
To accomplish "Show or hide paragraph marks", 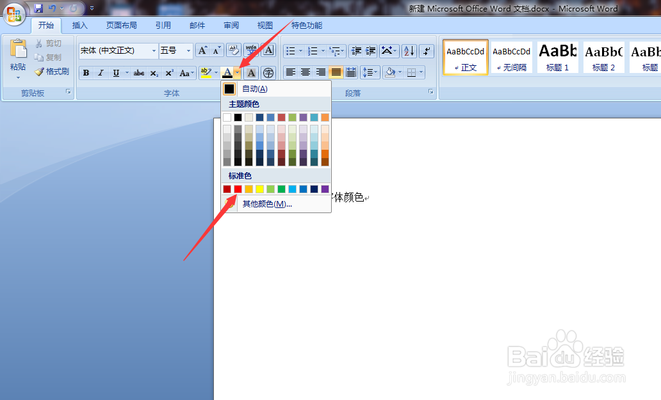I will 427,51.
